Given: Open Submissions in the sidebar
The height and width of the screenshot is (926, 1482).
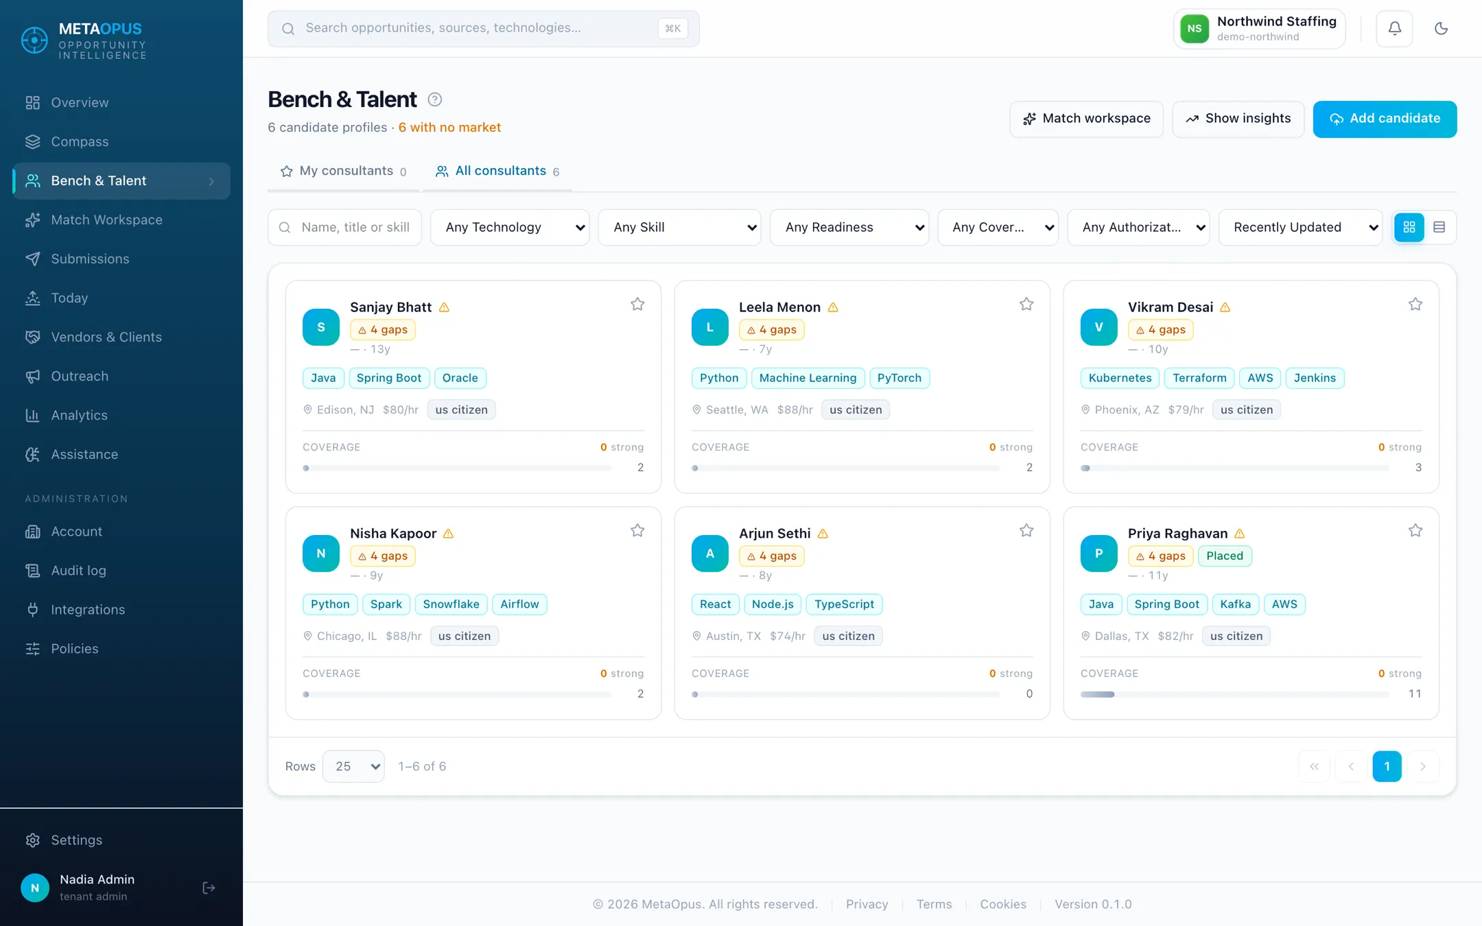Looking at the screenshot, I should 121,259.
